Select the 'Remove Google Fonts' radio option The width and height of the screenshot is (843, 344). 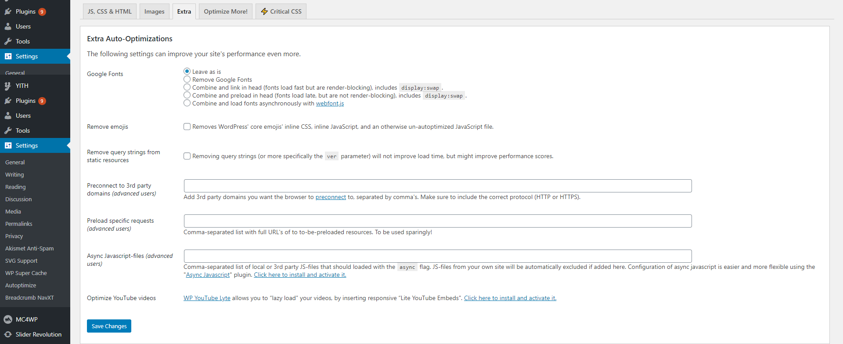click(x=187, y=80)
